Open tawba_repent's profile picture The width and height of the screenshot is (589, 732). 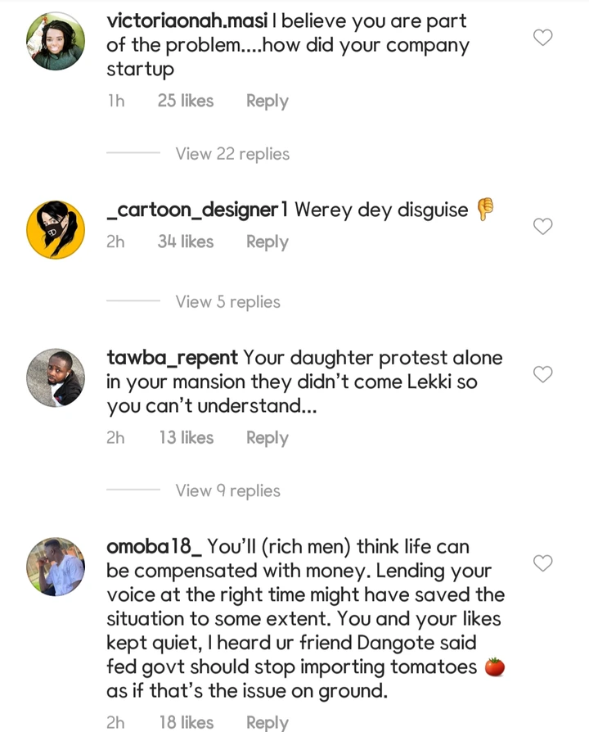pos(56,377)
